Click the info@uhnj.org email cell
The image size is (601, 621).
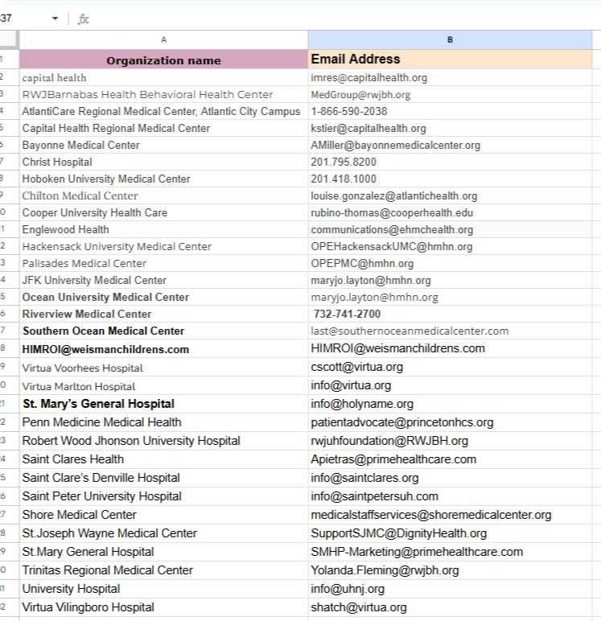click(x=348, y=589)
